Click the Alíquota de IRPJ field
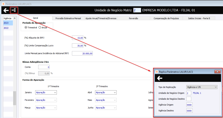The width and height of the screenshot is (223, 118). 77,38
